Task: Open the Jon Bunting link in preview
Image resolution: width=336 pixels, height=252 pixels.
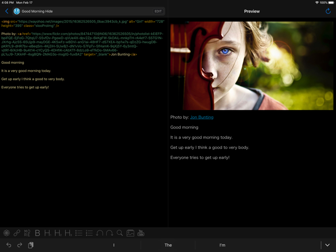Action: [x=202, y=117]
